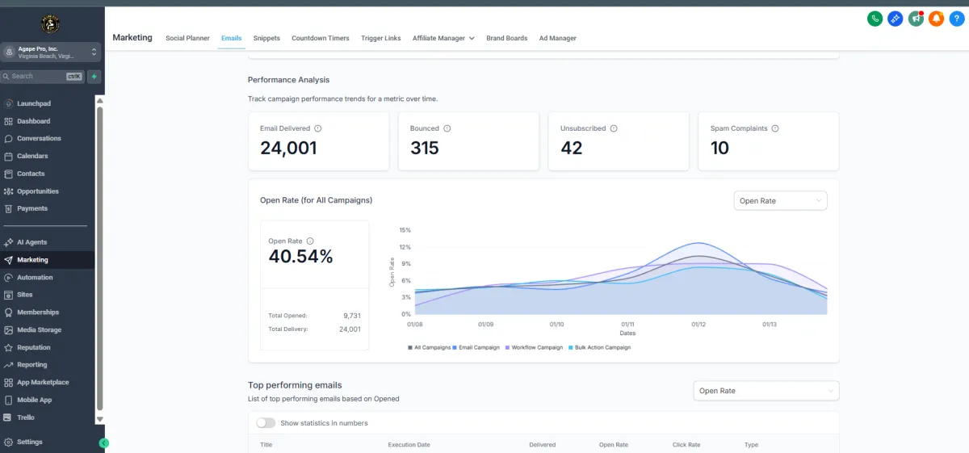Click the blue help question mark icon
Screen dimensions: 969x453
(956, 19)
